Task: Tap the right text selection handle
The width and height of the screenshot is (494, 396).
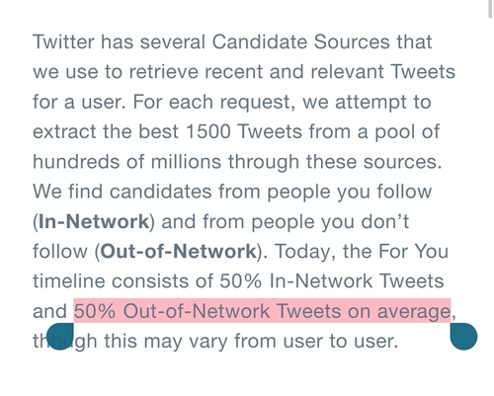Action: click(463, 337)
